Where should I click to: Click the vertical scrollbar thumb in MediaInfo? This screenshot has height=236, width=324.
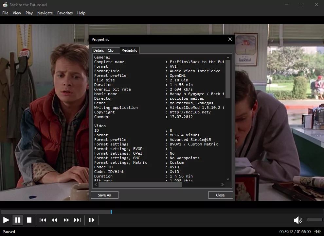pyautogui.click(x=228, y=79)
